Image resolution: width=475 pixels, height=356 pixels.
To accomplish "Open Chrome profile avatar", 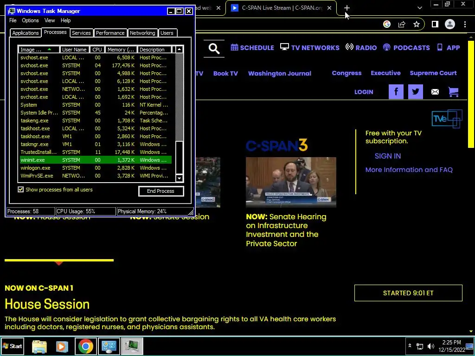I will pyautogui.click(x=450, y=24).
